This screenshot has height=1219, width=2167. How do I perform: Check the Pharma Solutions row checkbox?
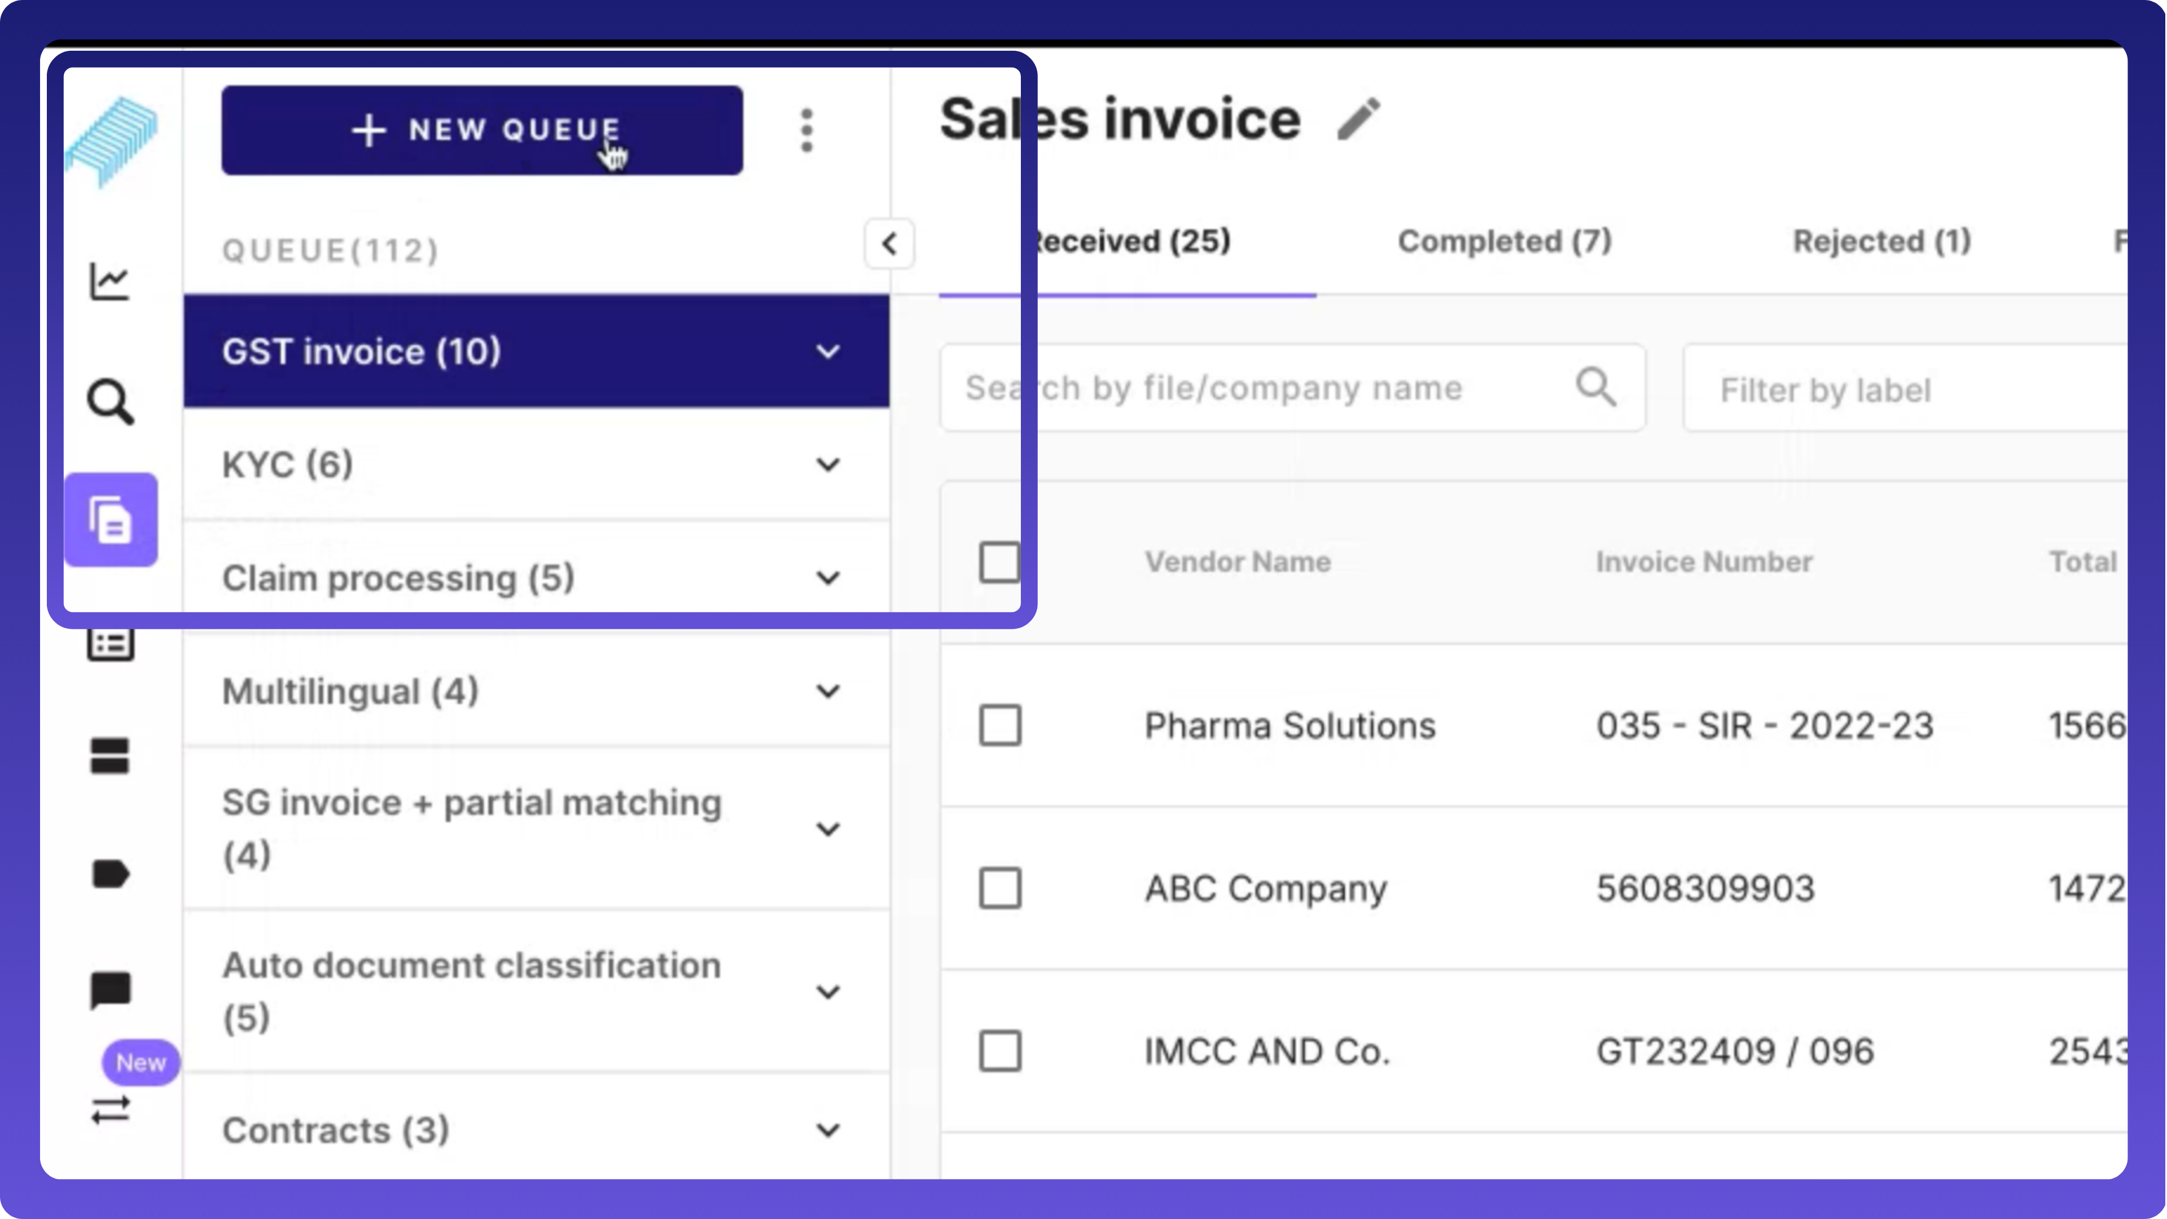999,725
